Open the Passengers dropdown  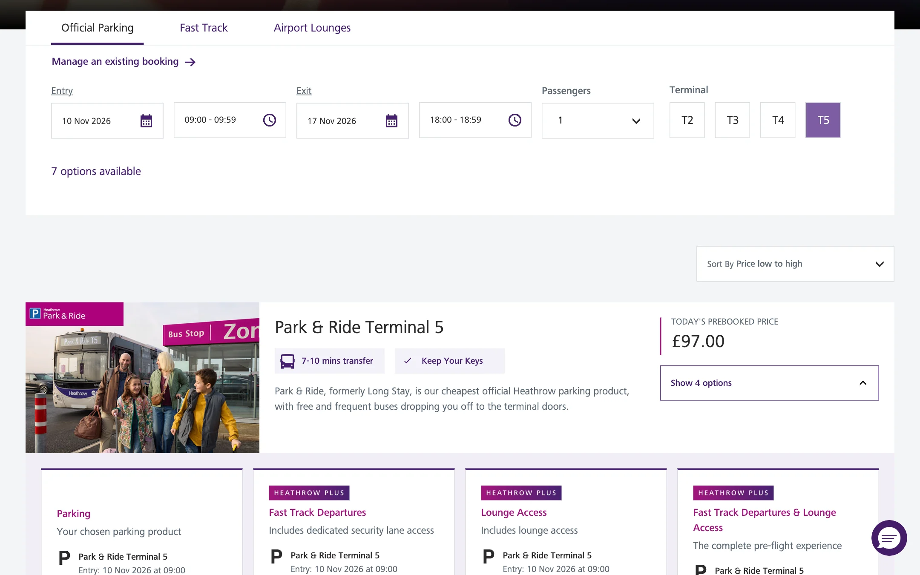tap(598, 121)
